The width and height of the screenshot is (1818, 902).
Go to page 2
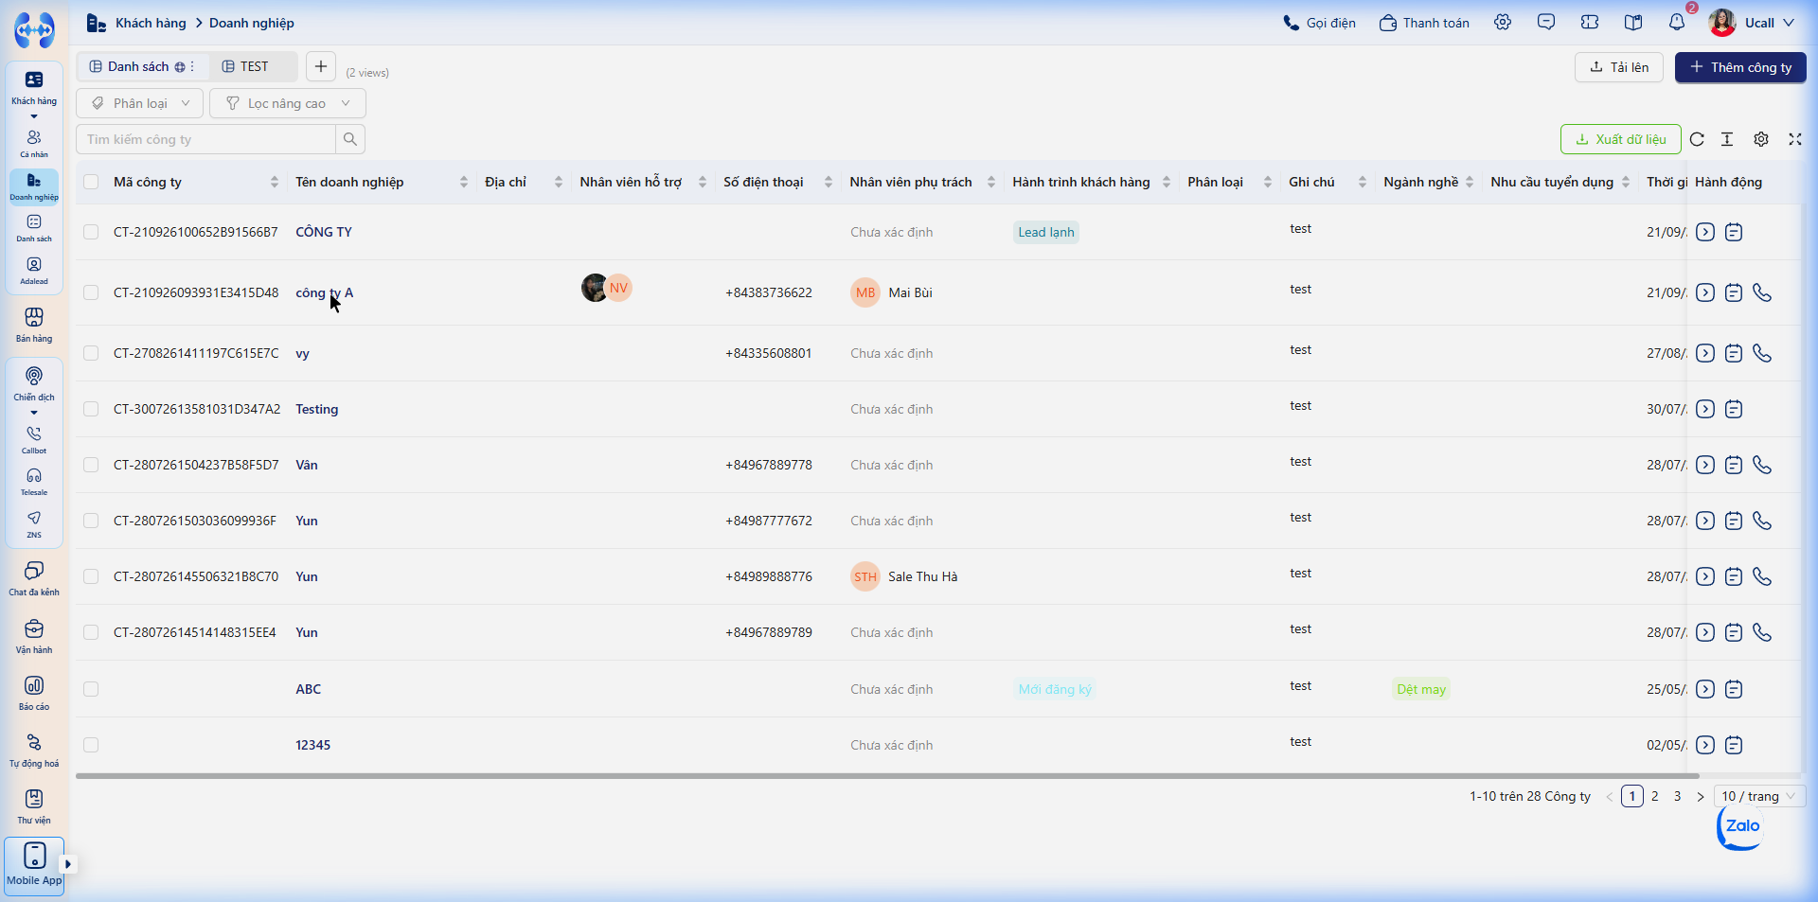1655,796
